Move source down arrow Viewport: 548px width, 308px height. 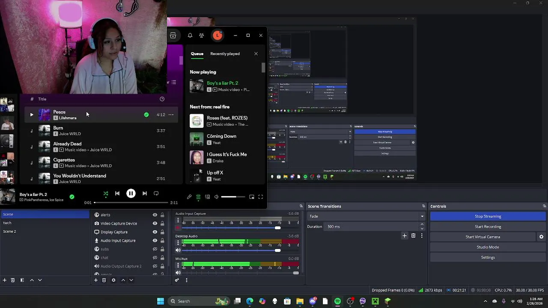(131, 280)
